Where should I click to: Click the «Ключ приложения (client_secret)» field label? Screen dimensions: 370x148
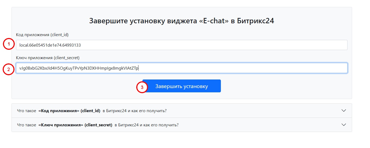48,58
